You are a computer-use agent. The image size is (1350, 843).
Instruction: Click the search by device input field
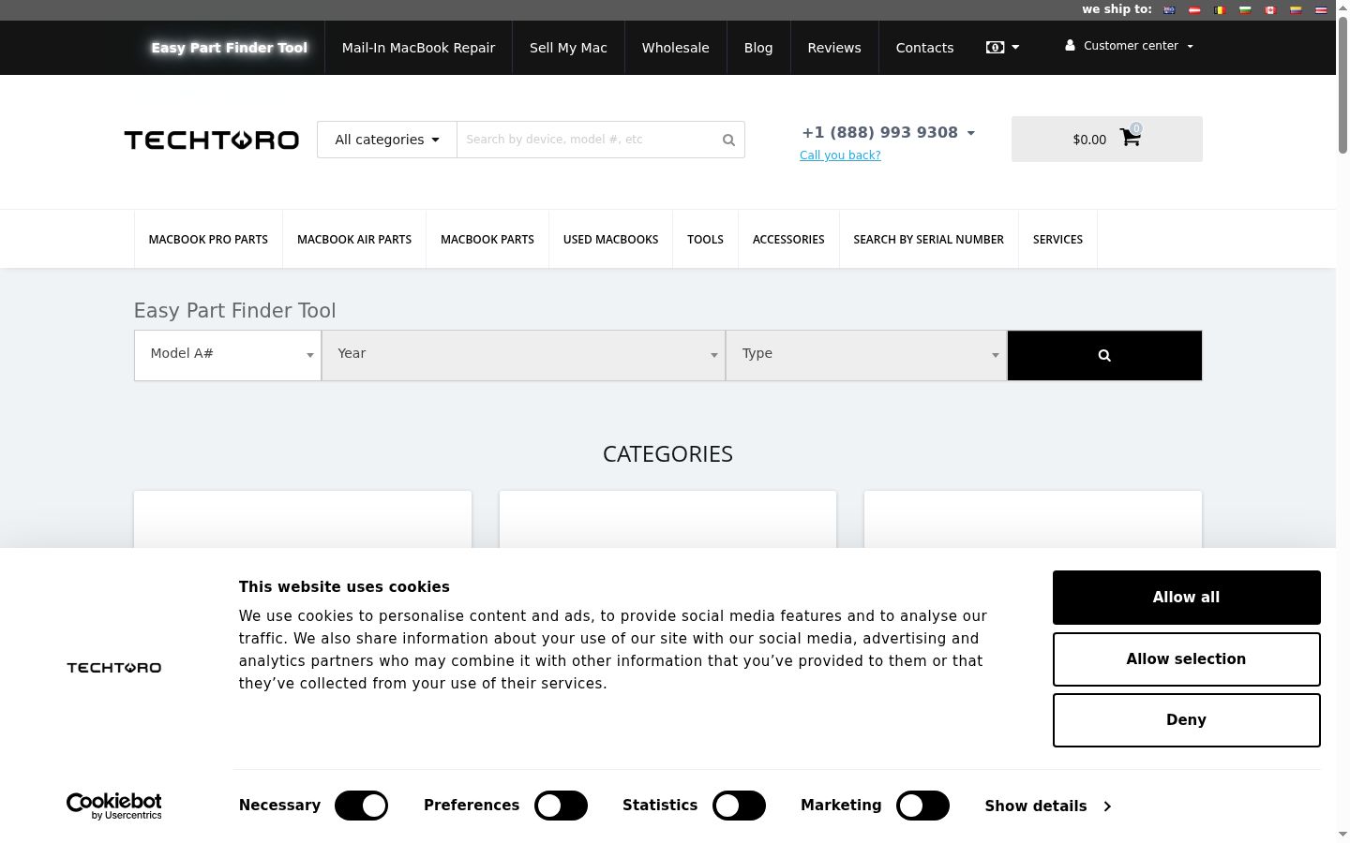(588, 140)
